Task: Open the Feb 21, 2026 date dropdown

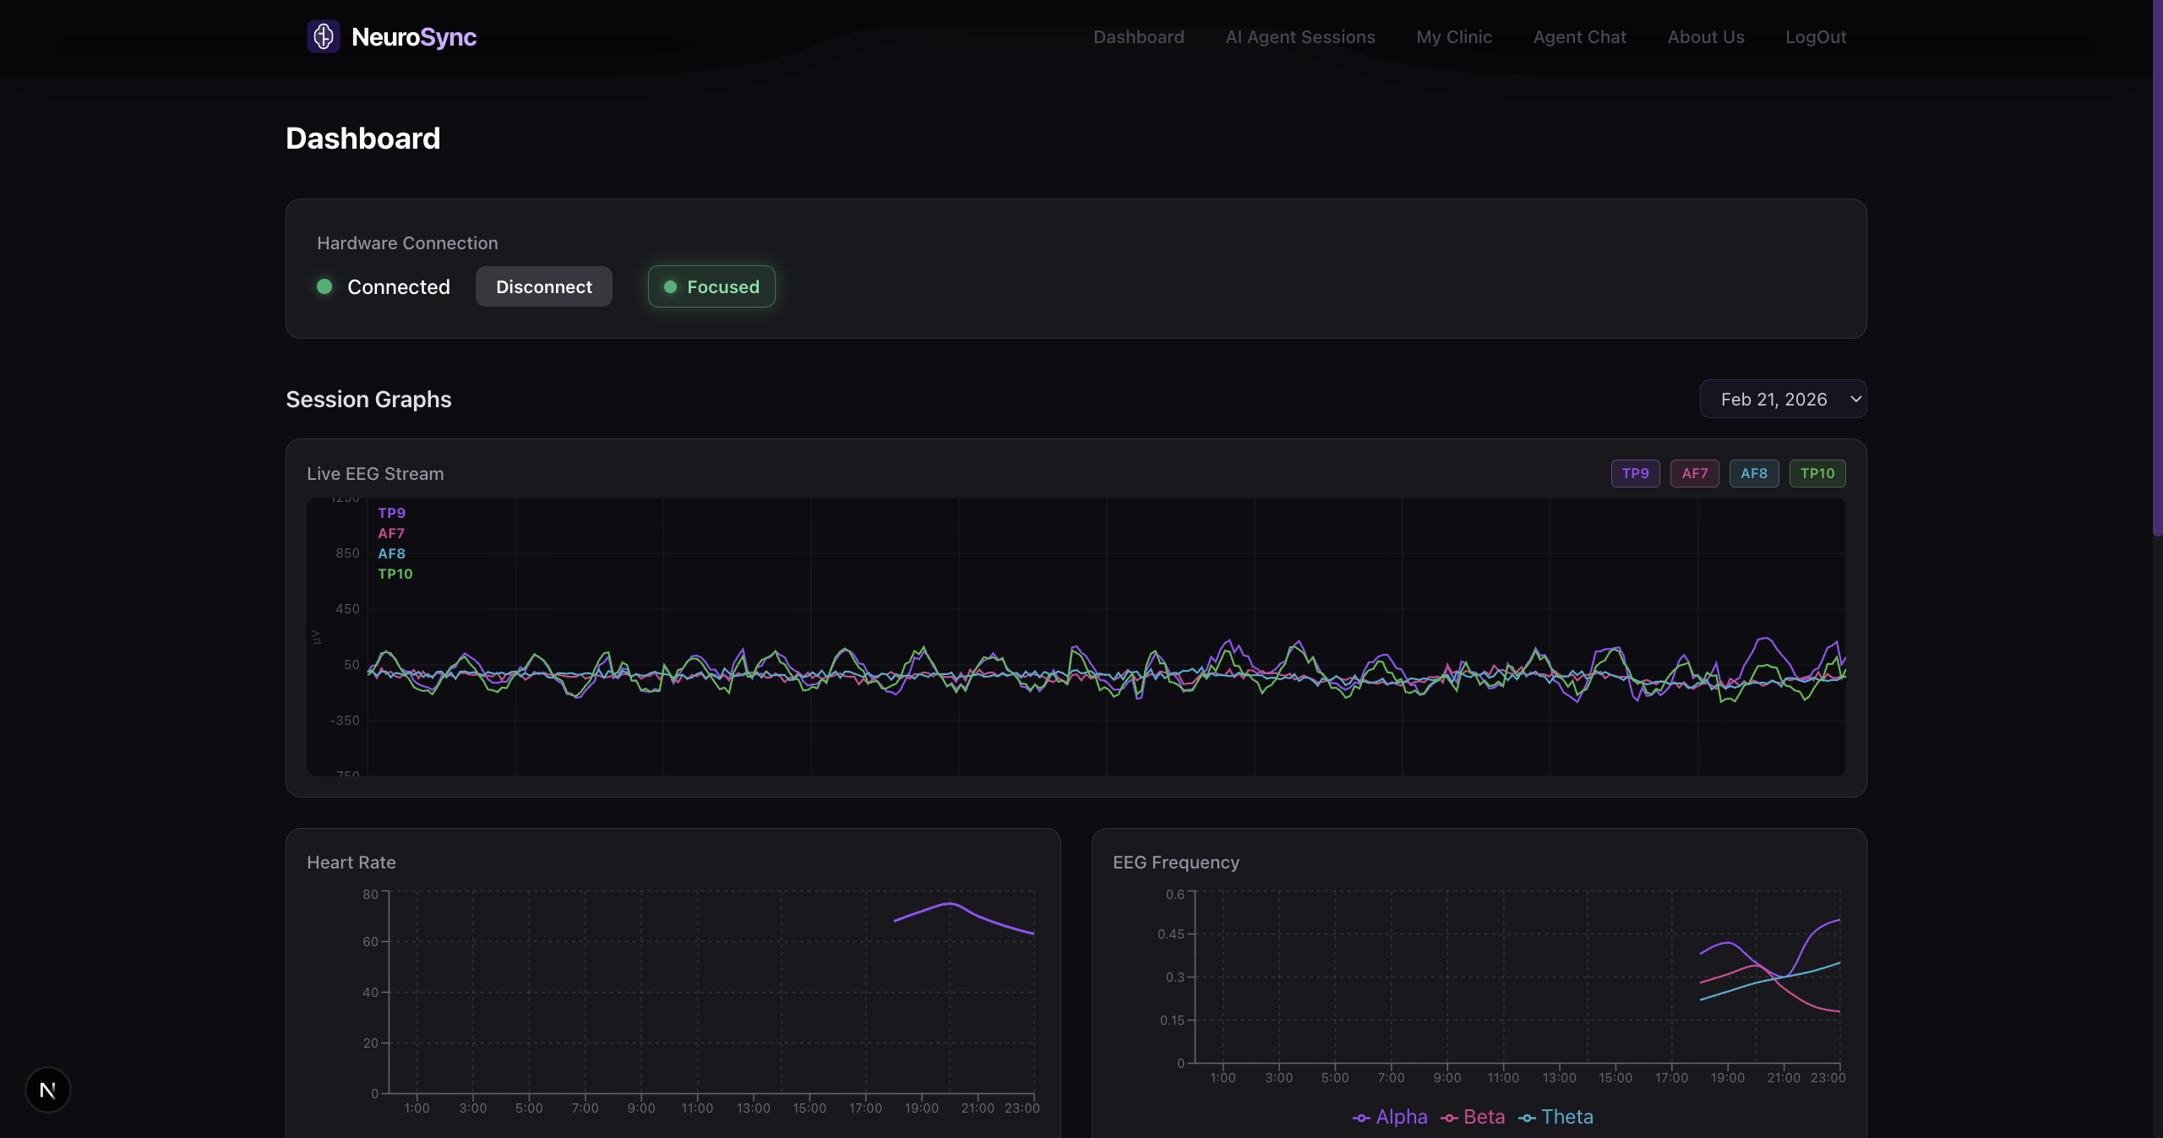Action: coord(1773,399)
